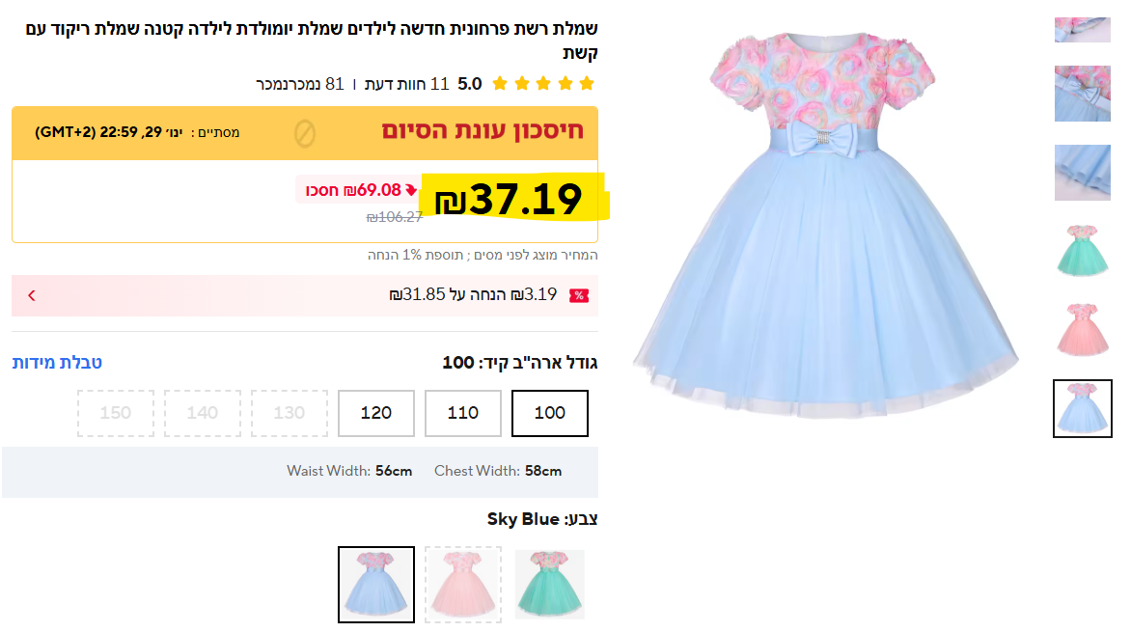Select size 100
This screenshot has width=1131, height=632.
[x=550, y=413]
